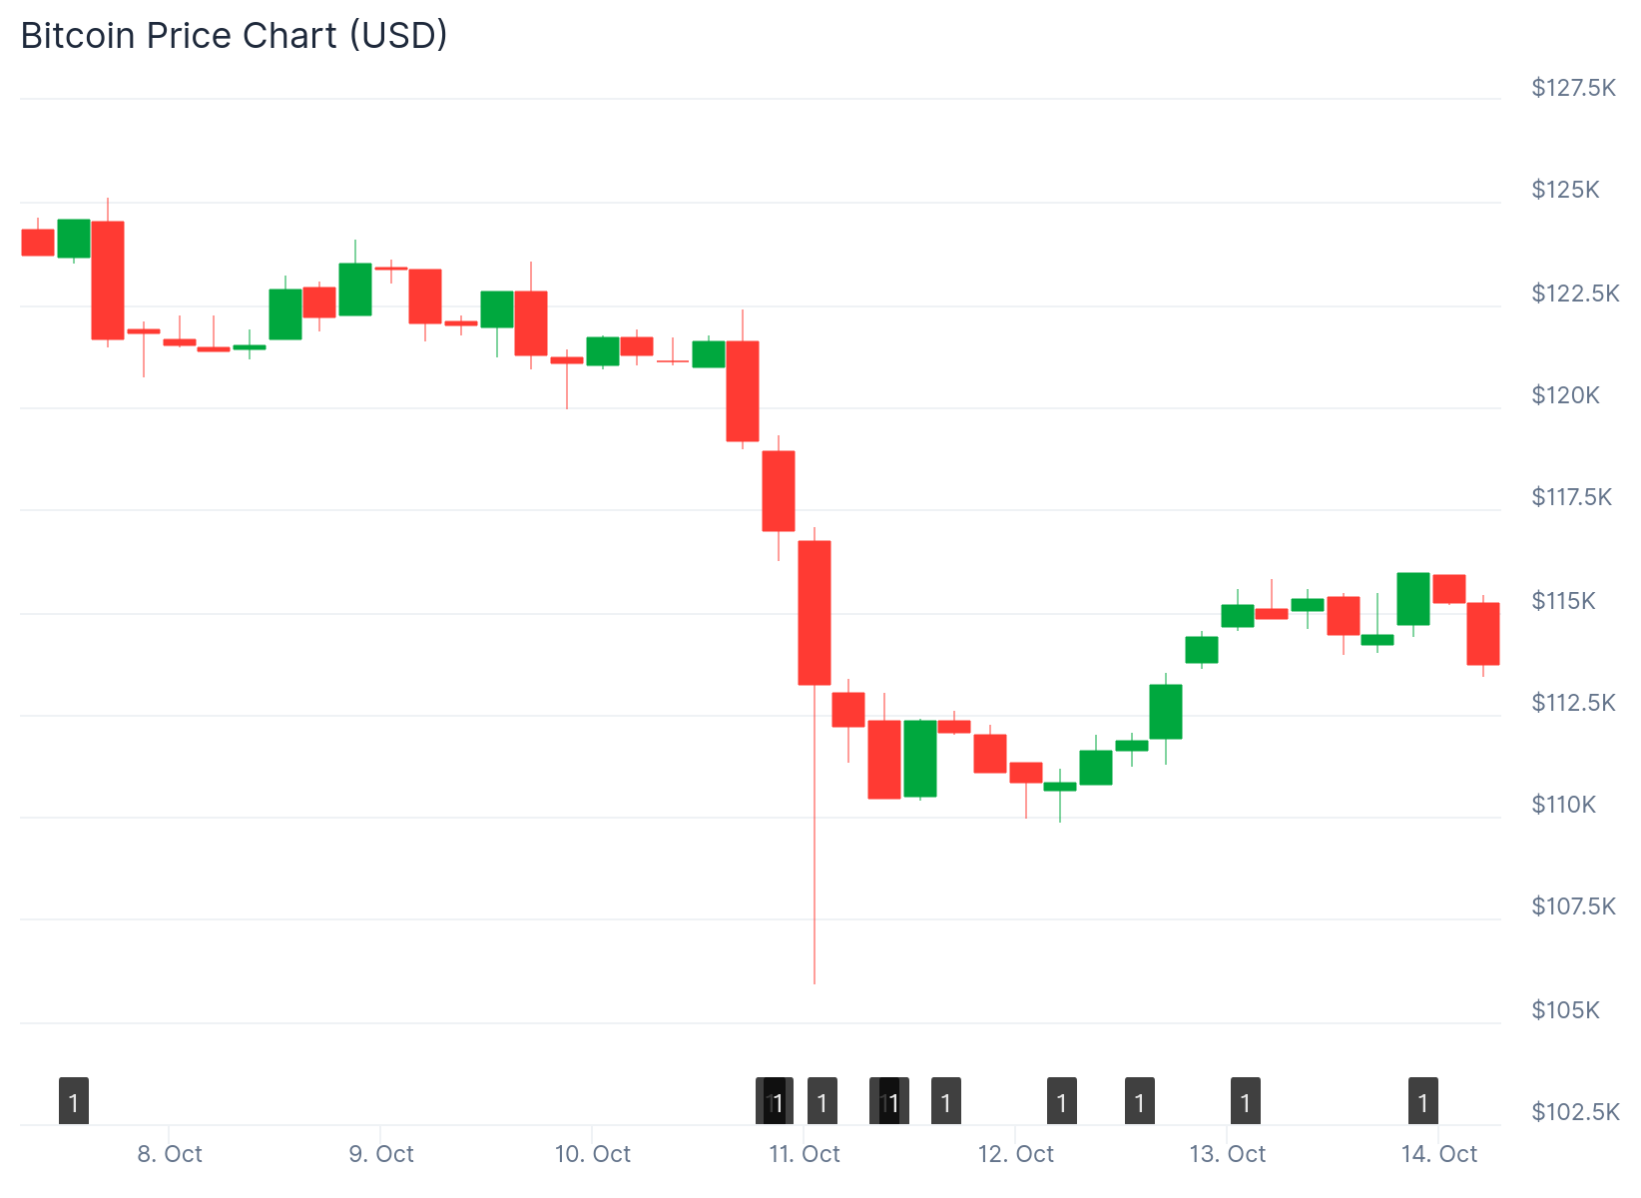The width and height of the screenshot is (1641, 1198).
Task: Select the $105K price axis label
Action: 1564,1010
